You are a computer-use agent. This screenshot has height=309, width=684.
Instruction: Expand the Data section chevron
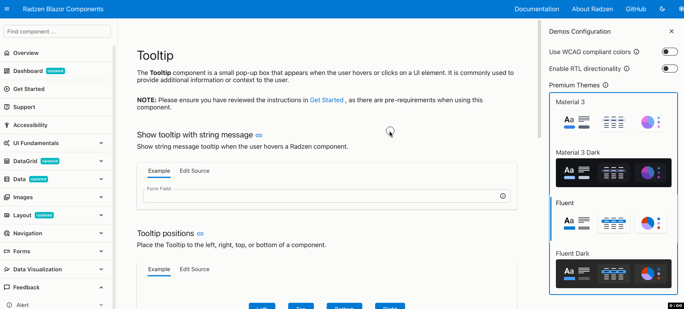point(101,179)
